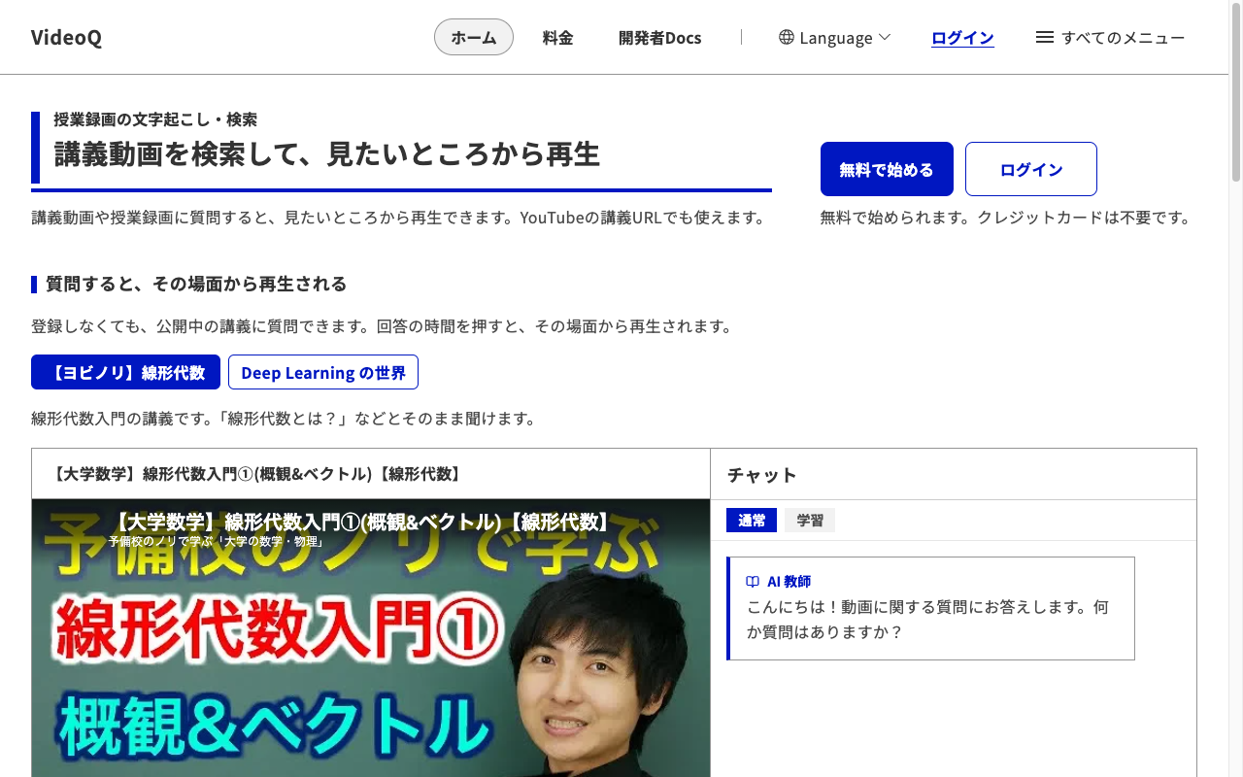Screen dimensions: 1243x777
Task: Click the 予備校のノリで学ぶ channel name overlay
Action: click(216, 541)
